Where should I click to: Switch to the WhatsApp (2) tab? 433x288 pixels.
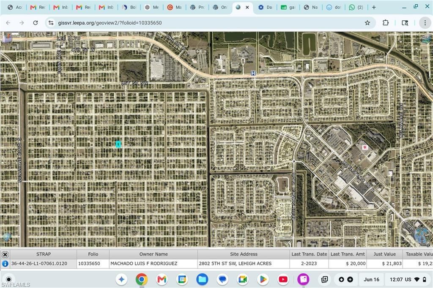[356, 8]
